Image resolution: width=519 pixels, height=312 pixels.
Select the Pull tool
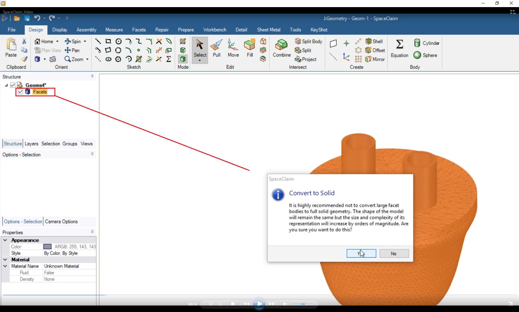(217, 49)
